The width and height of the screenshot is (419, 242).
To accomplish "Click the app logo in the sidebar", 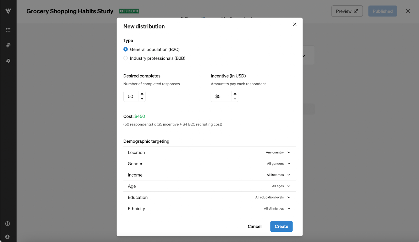I will [8, 11].
